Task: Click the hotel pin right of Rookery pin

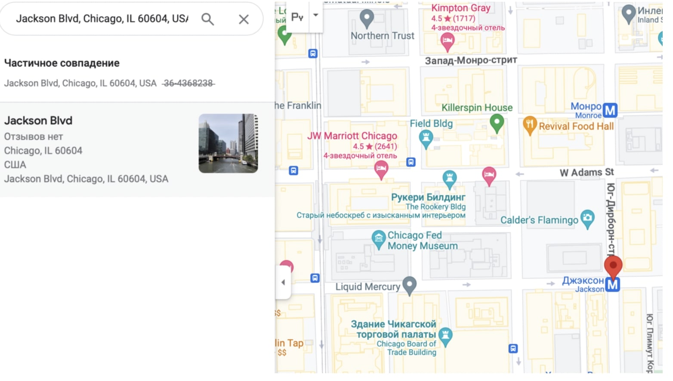Action: (x=489, y=176)
